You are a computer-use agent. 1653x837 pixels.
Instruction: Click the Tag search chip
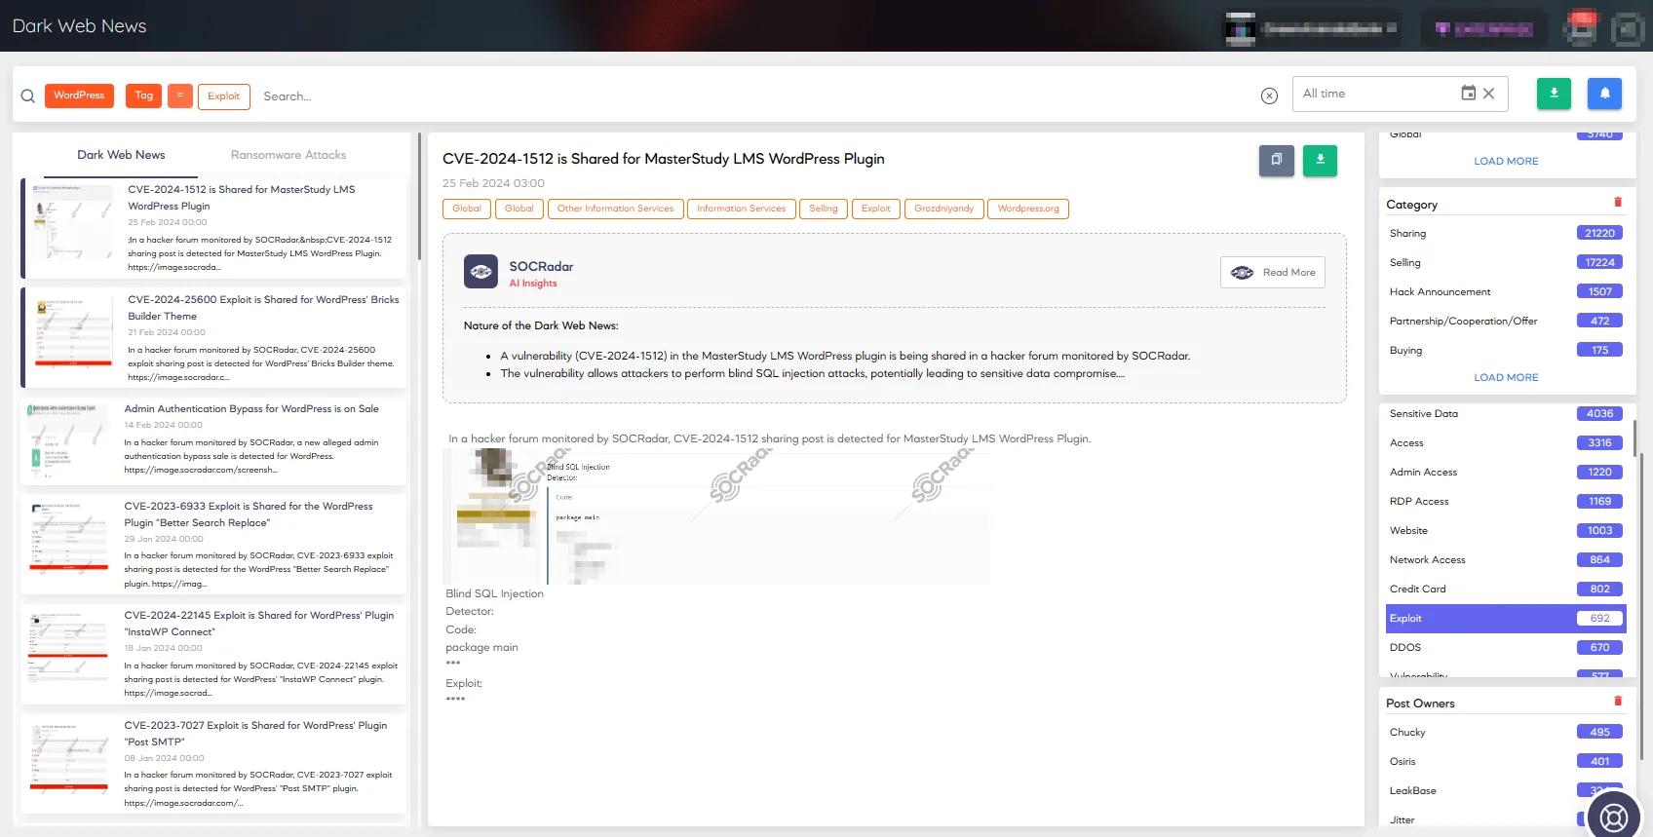click(x=143, y=95)
